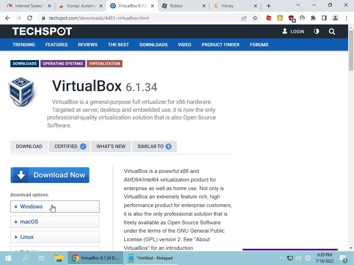
Task: Go back using the browser back arrow
Action: [8, 18]
